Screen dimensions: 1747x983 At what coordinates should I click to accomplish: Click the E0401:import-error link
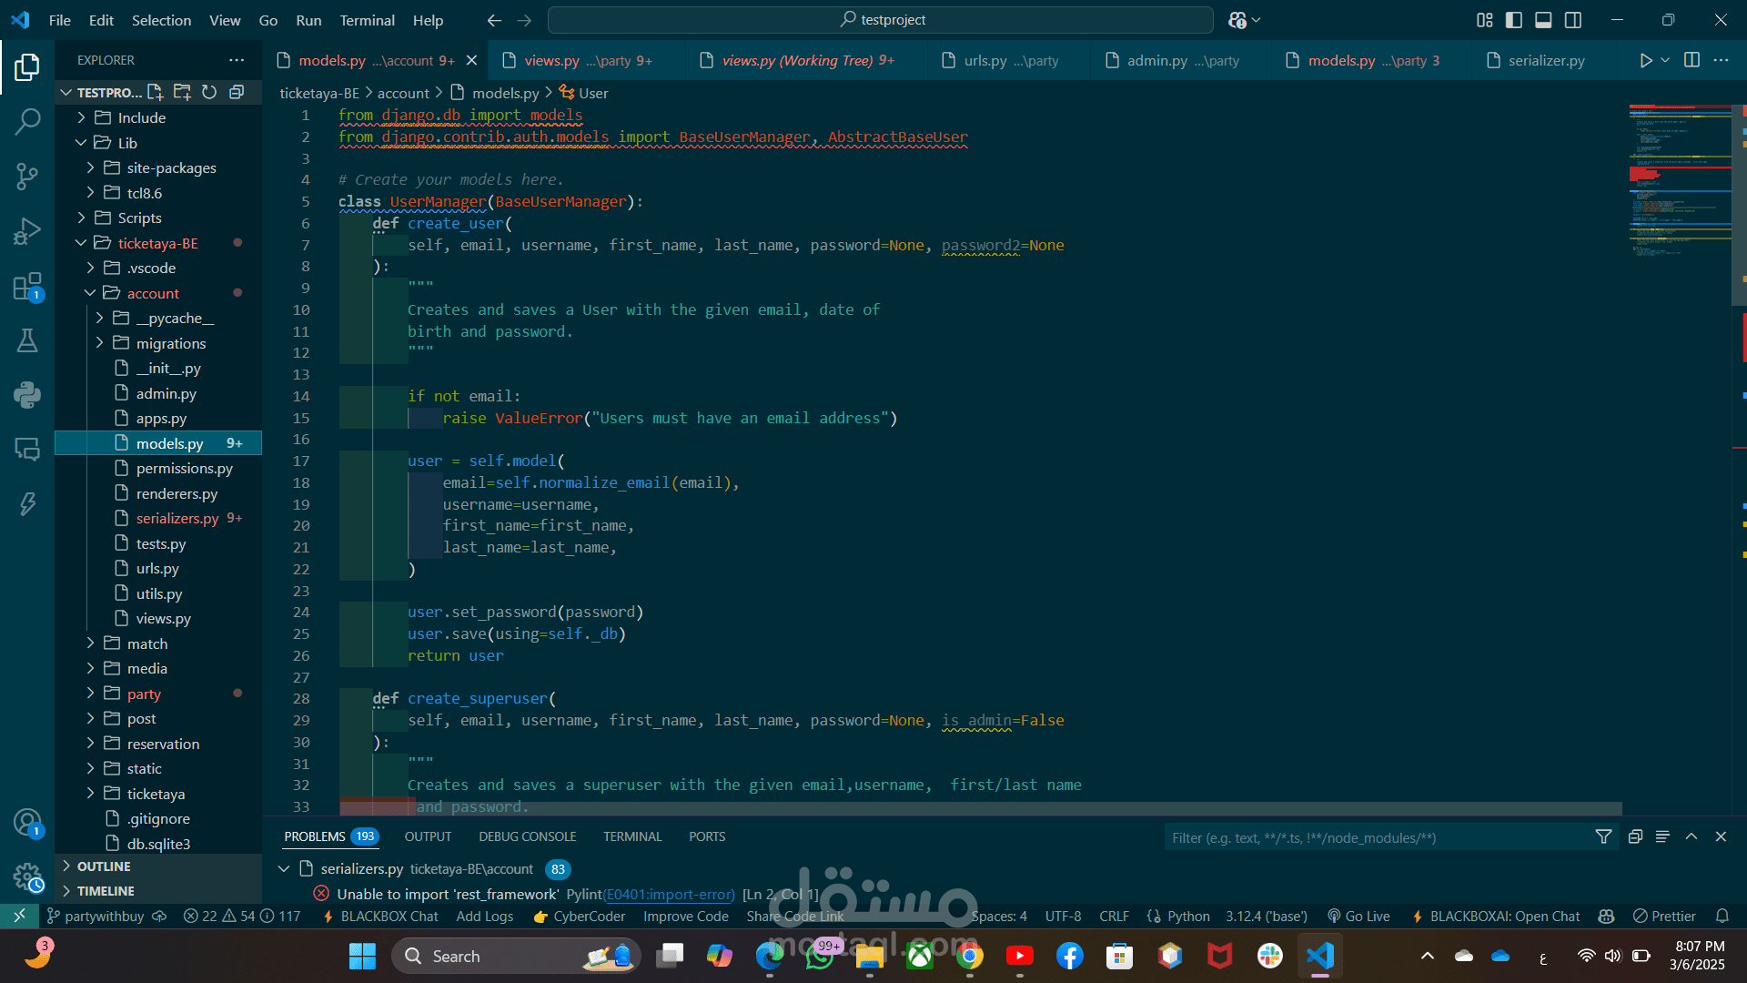pos(669,894)
